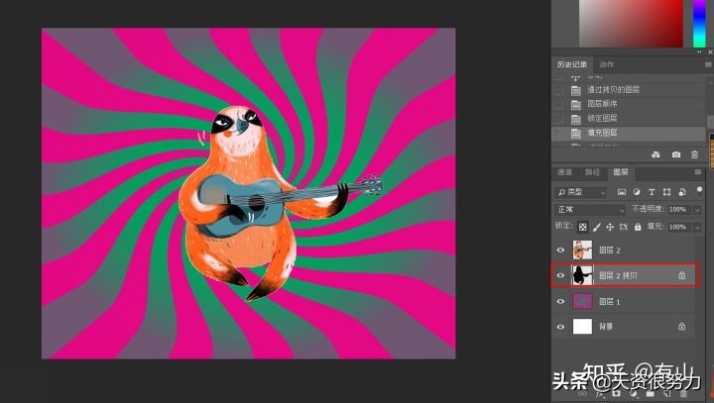Toggle layer filtering on/off switch
This screenshot has height=403, width=714.
tap(700, 190)
